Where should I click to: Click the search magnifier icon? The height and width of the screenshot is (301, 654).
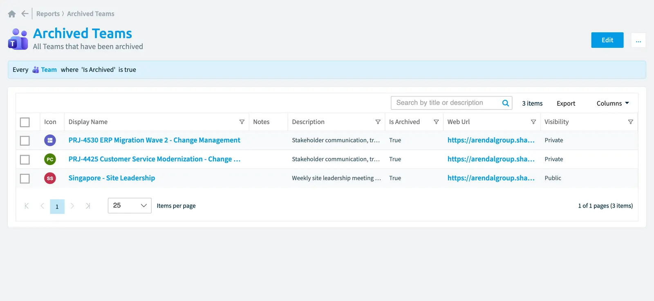click(x=506, y=103)
